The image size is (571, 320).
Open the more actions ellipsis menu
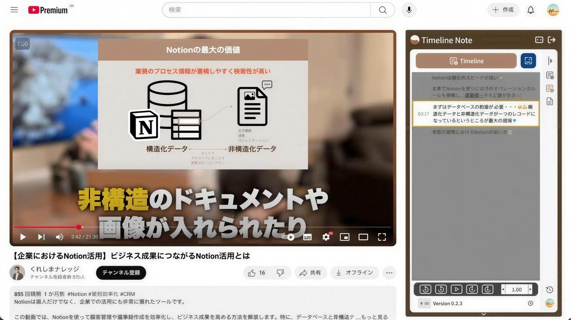[389, 273]
